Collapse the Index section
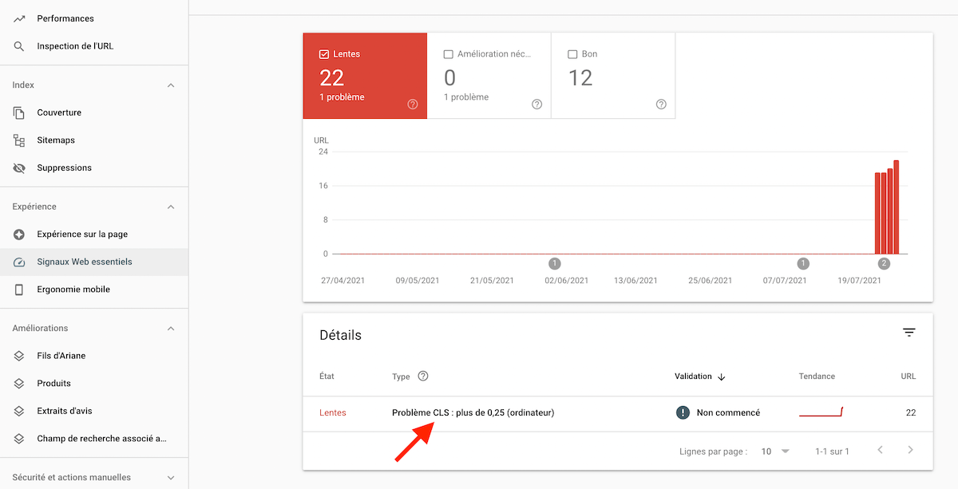958x489 pixels. pos(171,85)
